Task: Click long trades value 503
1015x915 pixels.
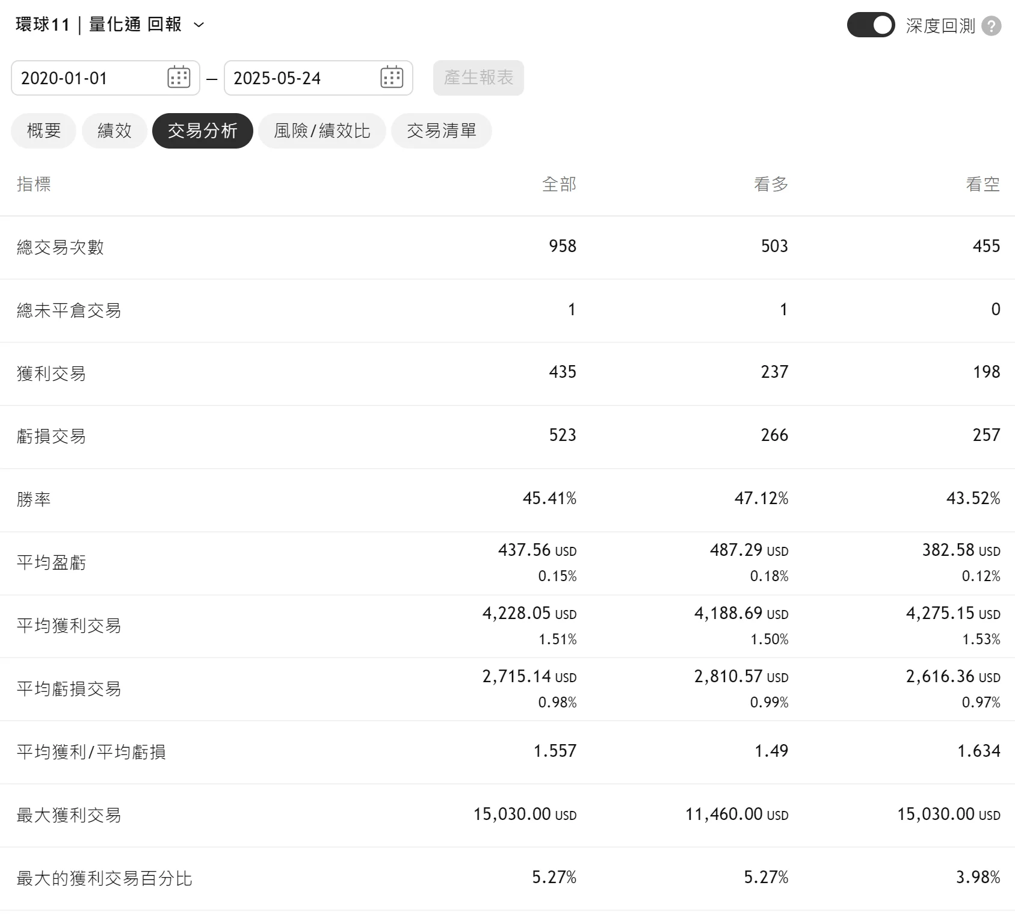Action: [774, 246]
